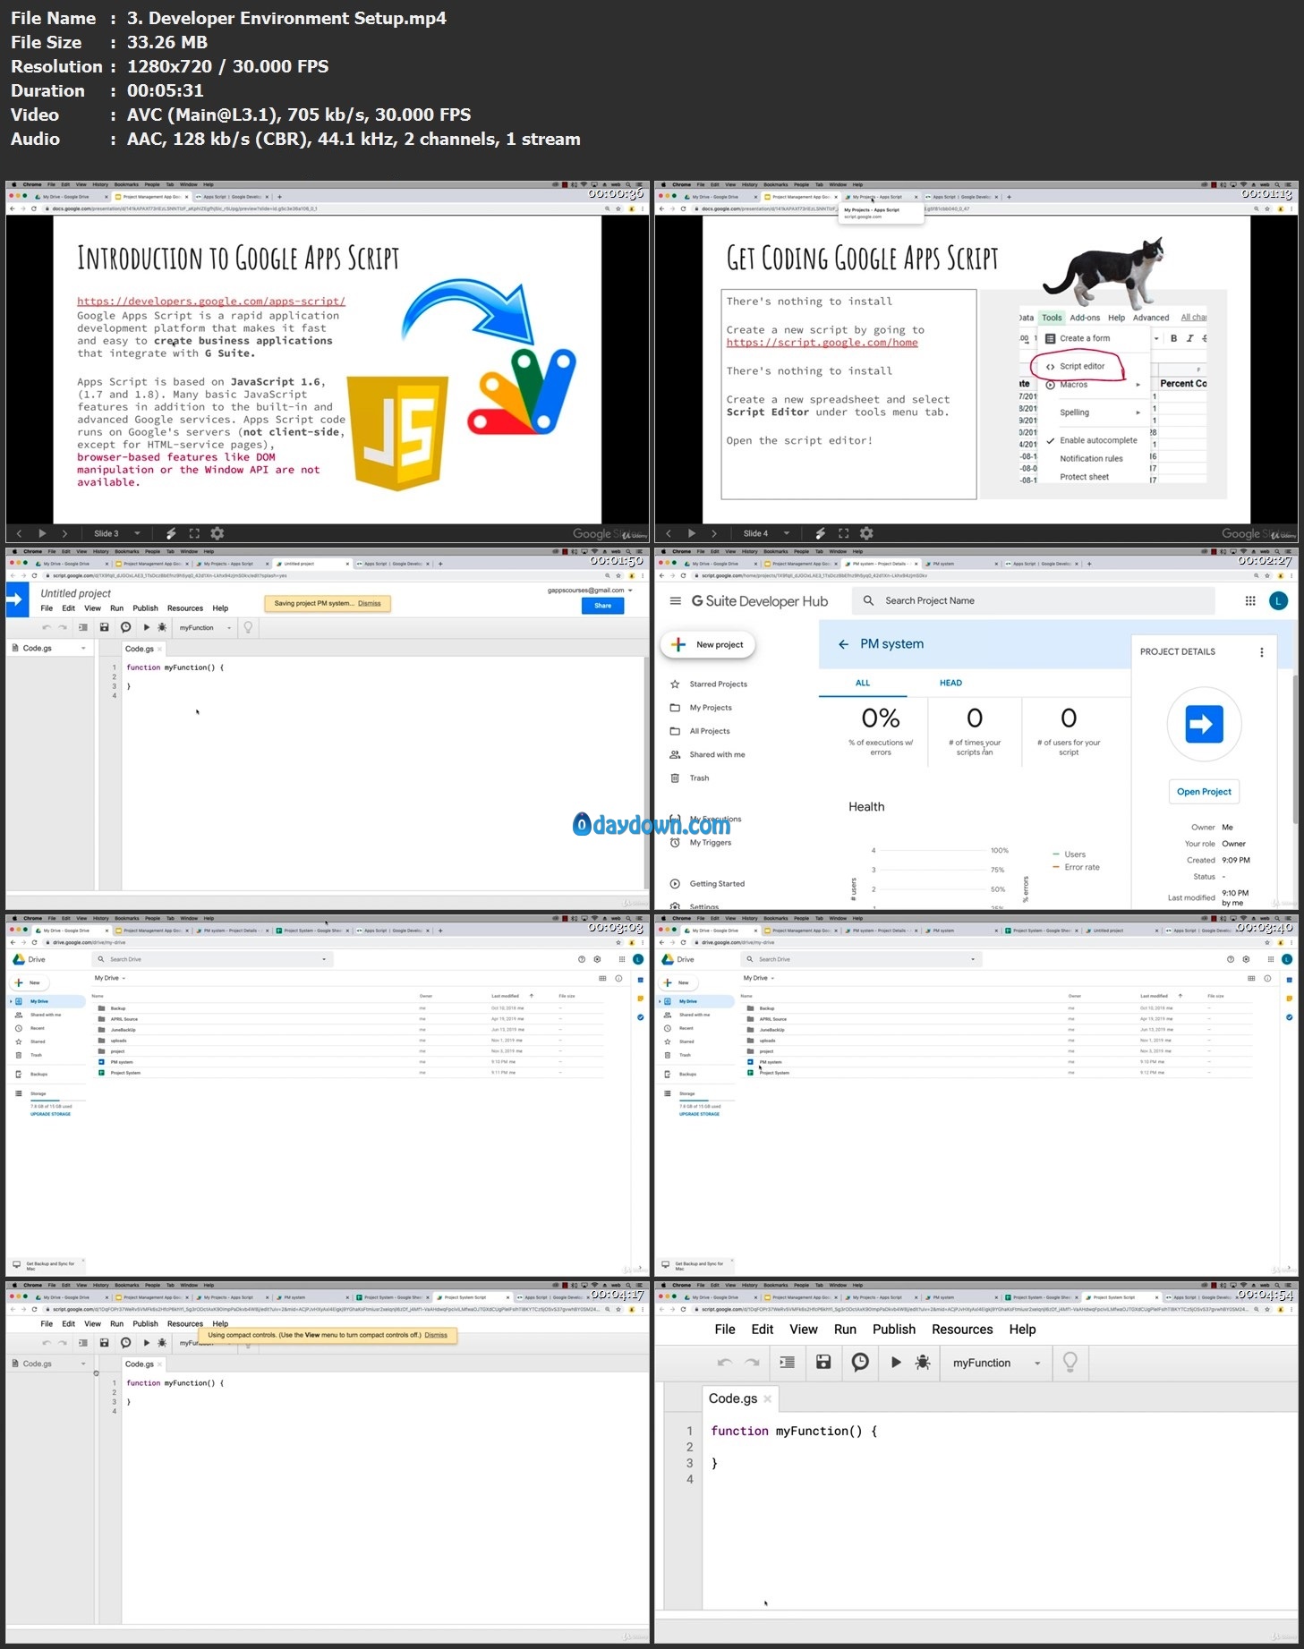Screen dimensions: 1304x1649
Task: Open search options arrow in 00:03:03 Drive search
Action: 324,959
